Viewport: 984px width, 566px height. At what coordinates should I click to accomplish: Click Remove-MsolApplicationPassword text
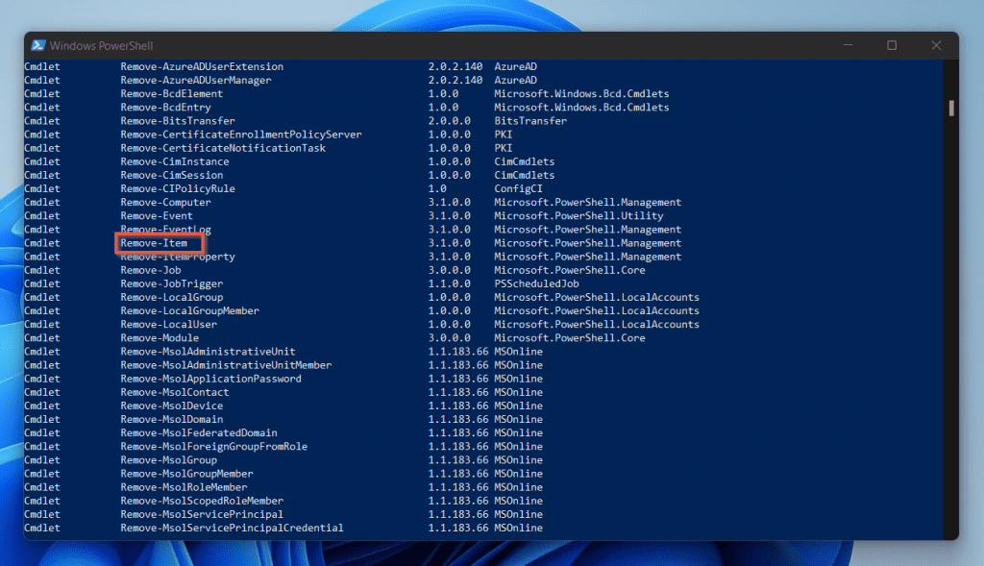coord(210,379)
